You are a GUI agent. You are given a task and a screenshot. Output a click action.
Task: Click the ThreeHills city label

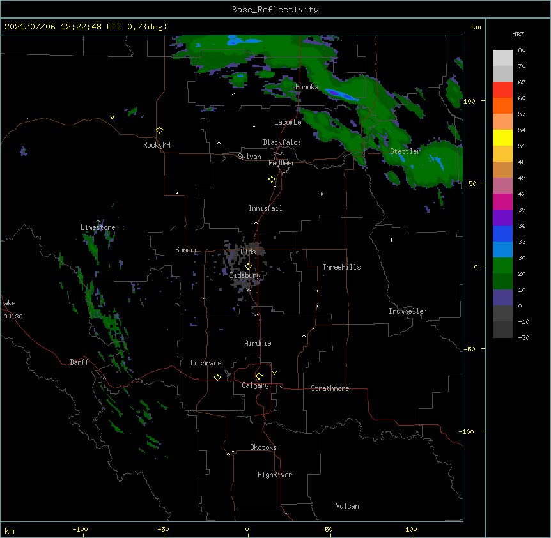(x=341, y=267)
